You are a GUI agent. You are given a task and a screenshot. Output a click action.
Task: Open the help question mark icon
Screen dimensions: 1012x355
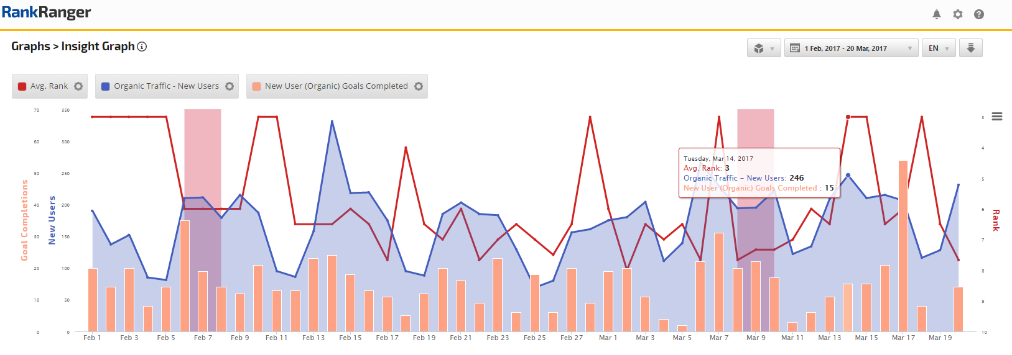click(978, 14)
